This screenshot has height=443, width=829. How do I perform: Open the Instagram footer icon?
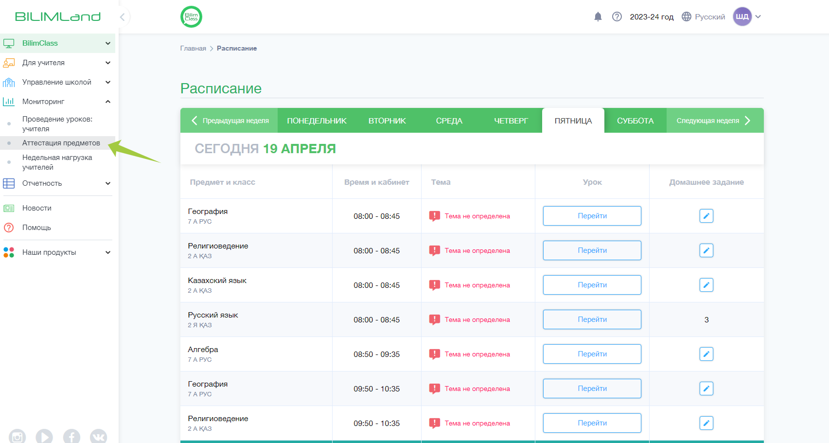coord(17,436)
